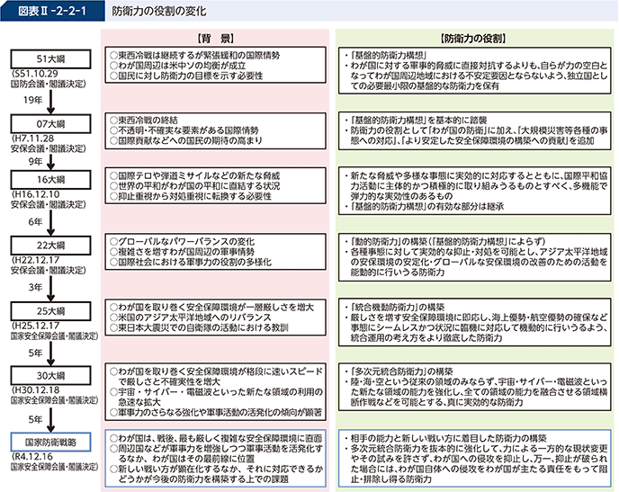Click the 07大綱 box

(x=50, y=124)
